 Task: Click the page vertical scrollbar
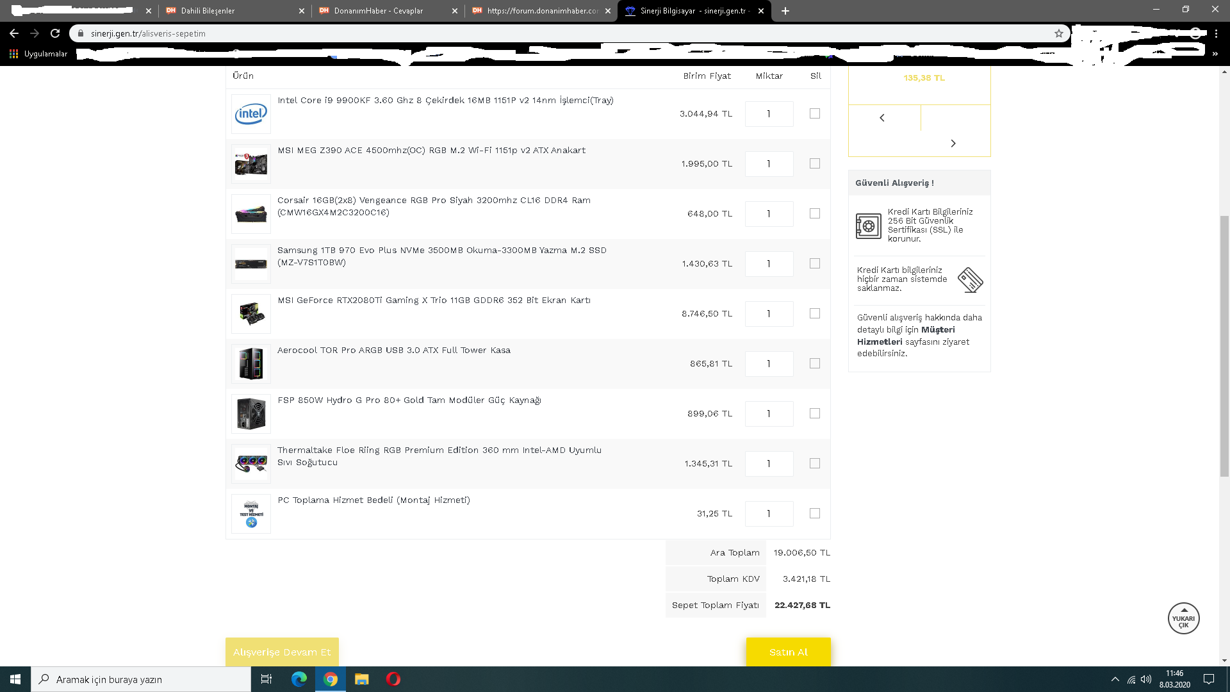click(1224, 346)
